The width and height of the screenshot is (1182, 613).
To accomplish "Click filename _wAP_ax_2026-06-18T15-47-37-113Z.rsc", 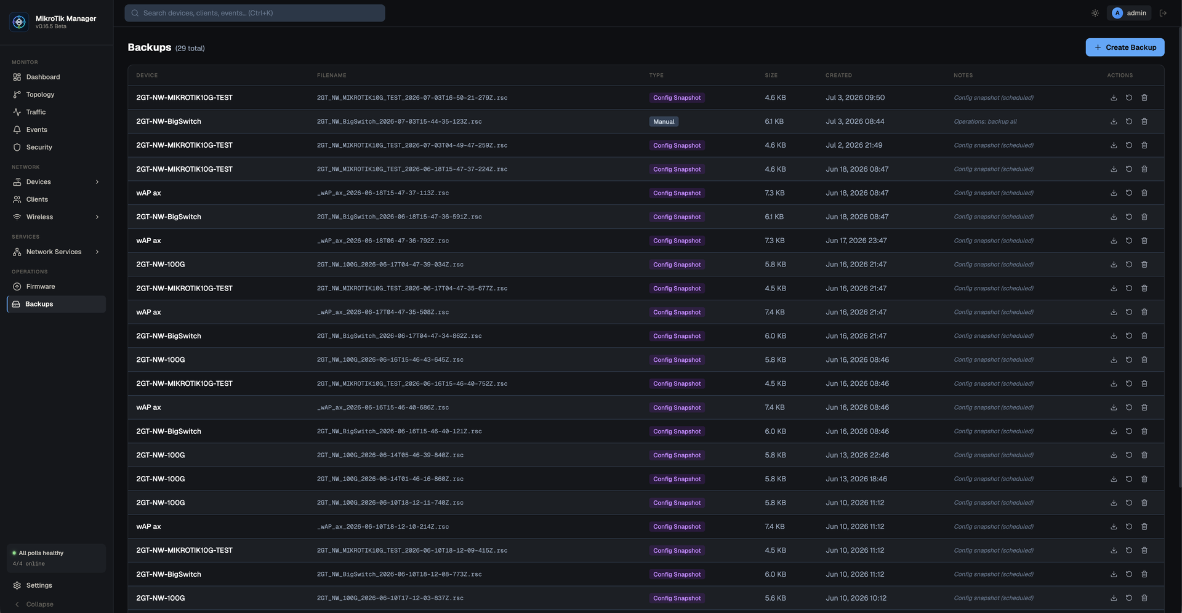I will coord(383,193).
